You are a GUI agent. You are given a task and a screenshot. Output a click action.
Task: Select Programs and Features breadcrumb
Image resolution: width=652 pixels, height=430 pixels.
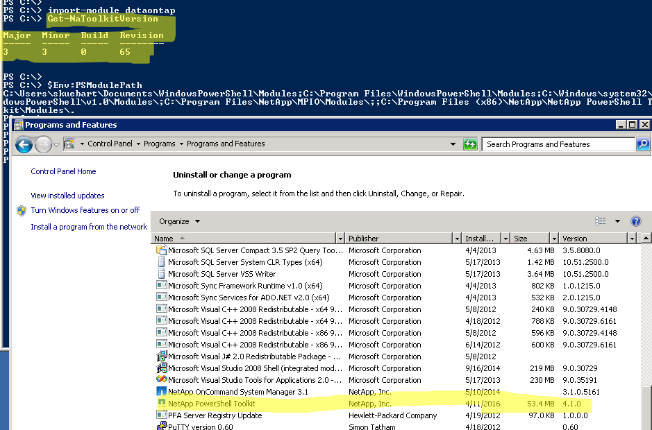(x=226, y=144)
